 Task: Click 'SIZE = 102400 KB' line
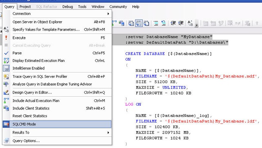pyautogui.click(x=158, y=127)
